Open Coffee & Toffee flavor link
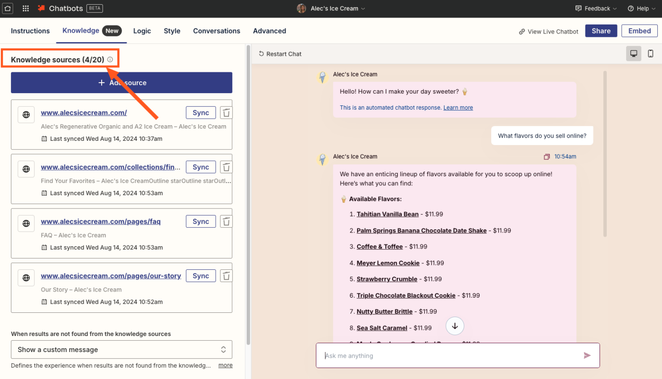The height and width of the screenshot is (379, 662). [x=380, y=247]
